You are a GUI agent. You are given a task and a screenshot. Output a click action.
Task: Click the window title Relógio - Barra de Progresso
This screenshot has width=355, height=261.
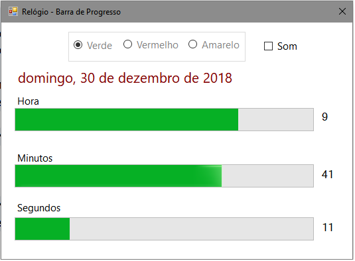coord(72,12)
